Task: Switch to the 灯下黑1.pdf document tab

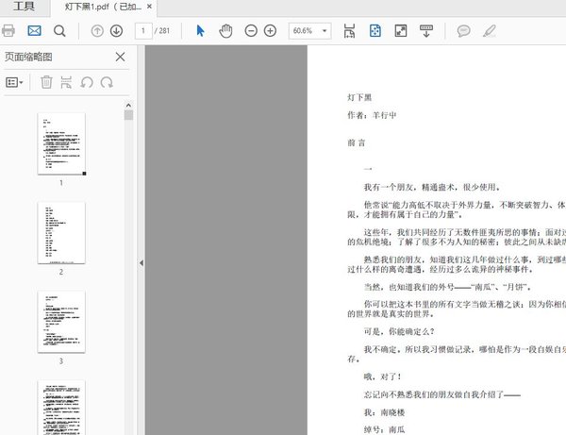Action: (x=103, y=7)
